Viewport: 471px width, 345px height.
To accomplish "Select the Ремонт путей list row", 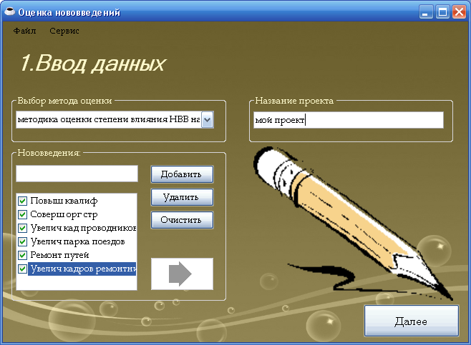I will [x=60, y=255].
